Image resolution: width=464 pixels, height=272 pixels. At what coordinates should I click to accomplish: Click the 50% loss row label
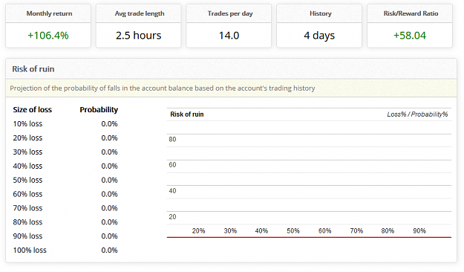point(27,180)
